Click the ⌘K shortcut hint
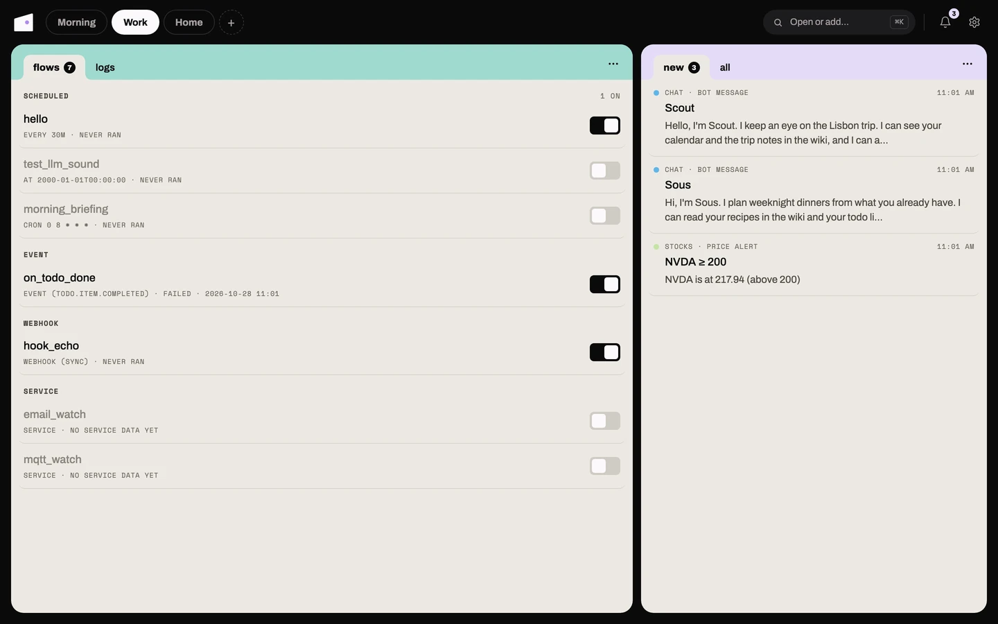This screenshot has width=998, height=624. tap(899, 22)
